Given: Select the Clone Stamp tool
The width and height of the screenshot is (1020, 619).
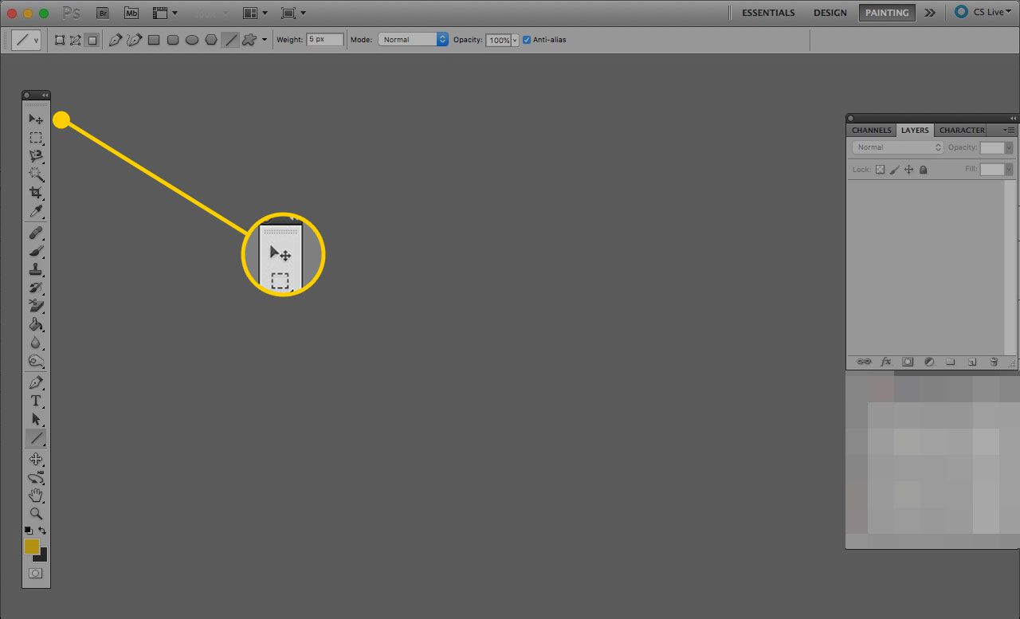Looking at the screenshot, I should [36, 269].
